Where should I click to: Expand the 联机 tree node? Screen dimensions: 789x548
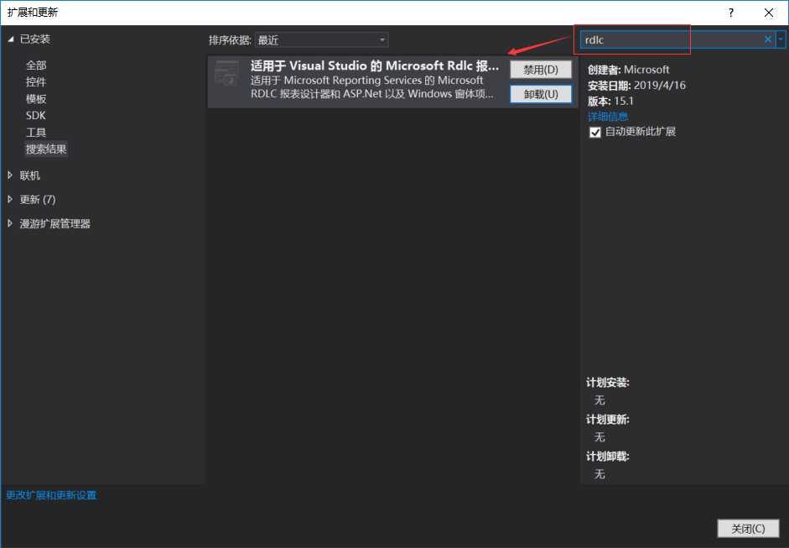click(10, 175)
